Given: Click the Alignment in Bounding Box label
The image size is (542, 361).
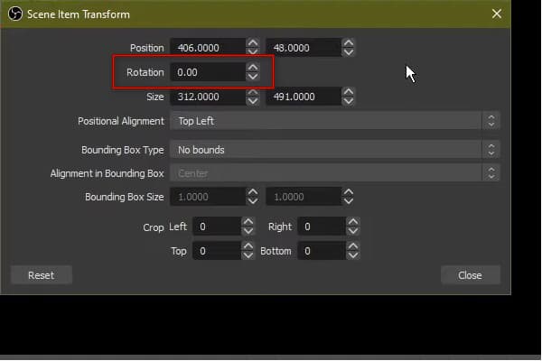Looking at the screenshot, I should [x=107, y=173].
